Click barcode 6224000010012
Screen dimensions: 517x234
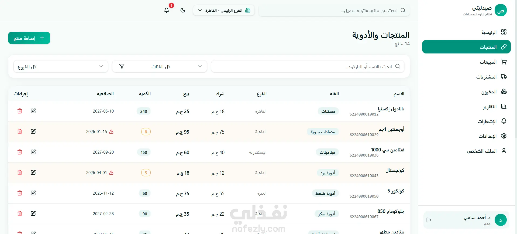tap(364, 114)
